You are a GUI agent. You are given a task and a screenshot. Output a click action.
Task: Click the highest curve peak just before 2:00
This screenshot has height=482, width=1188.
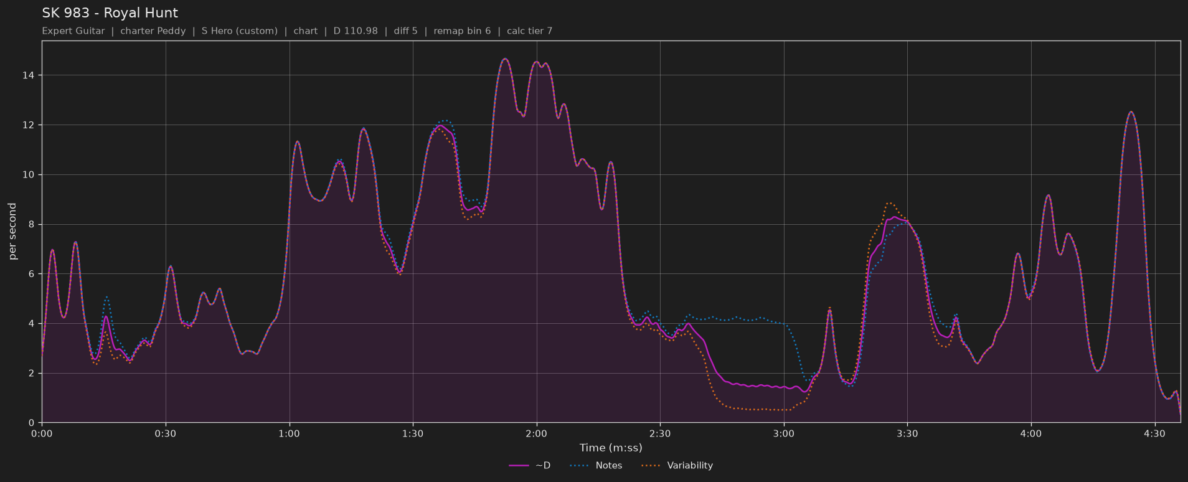tap(505, 59)
